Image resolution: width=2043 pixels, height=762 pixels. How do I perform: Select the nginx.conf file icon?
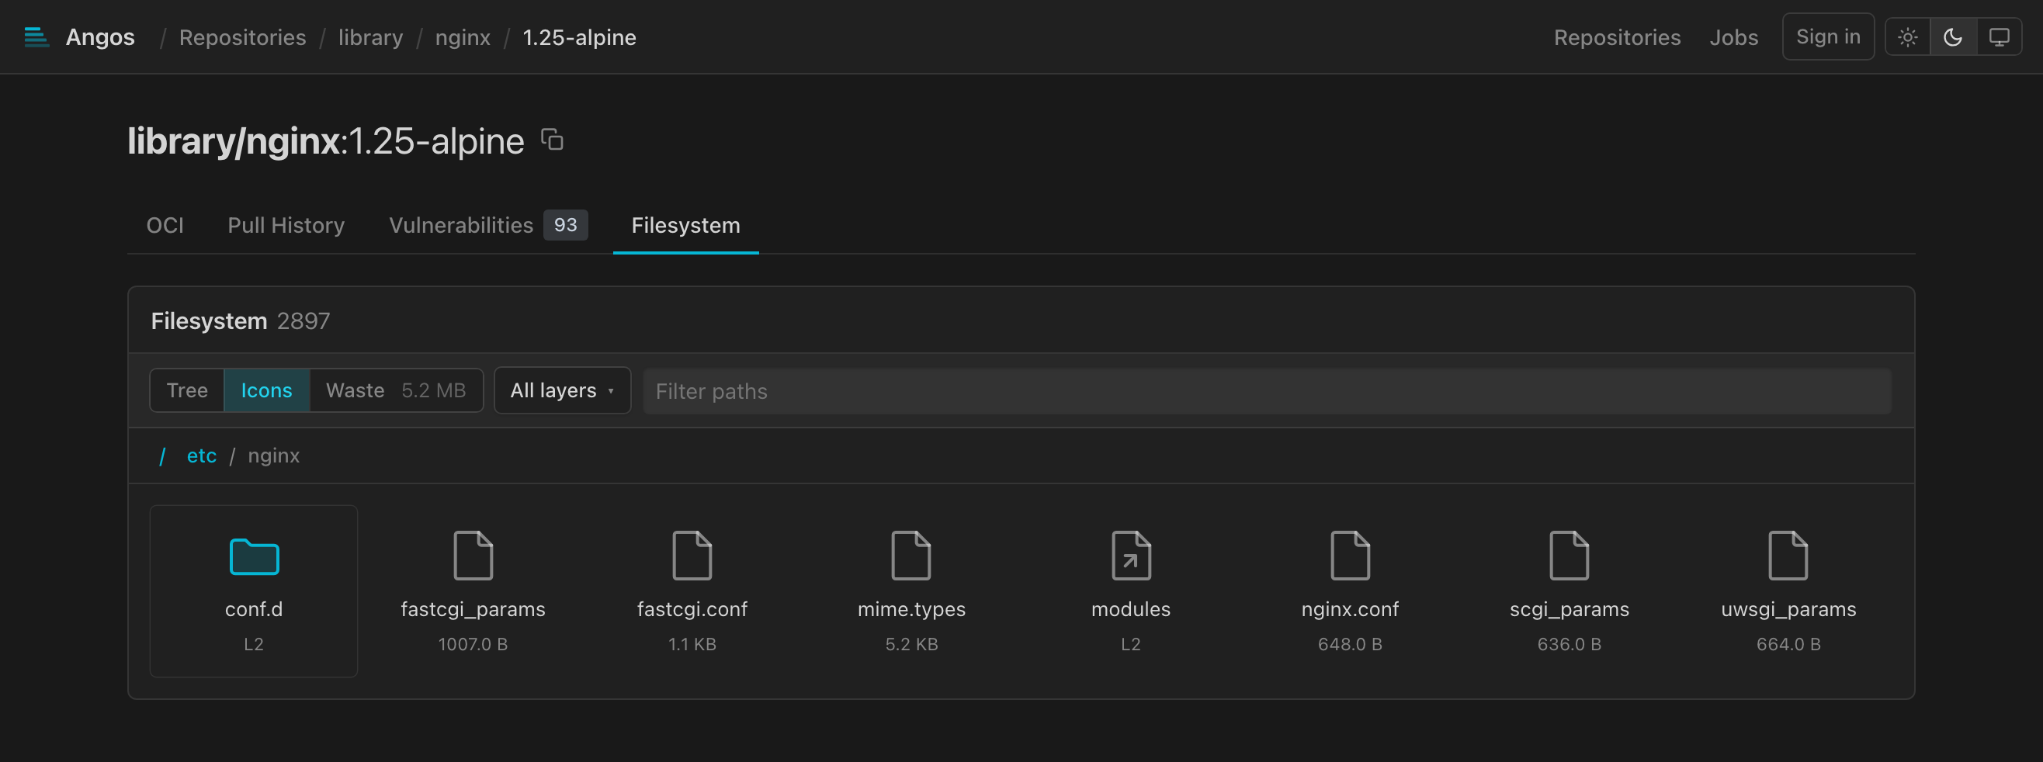(1350, 556)
